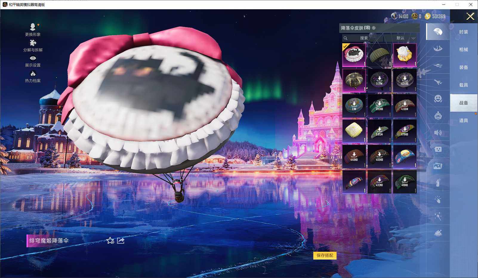The height and width of the screenshot is (278, 478).
Task: Click the 绯穹魔姬降落伞 name label
Action: 49,241
